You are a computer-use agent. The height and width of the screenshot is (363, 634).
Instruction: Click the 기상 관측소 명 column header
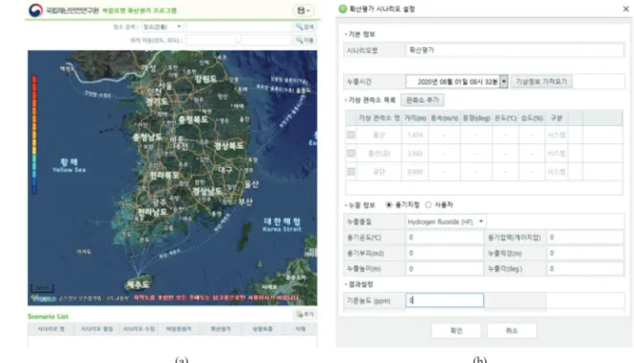click(x=378, y=118)
